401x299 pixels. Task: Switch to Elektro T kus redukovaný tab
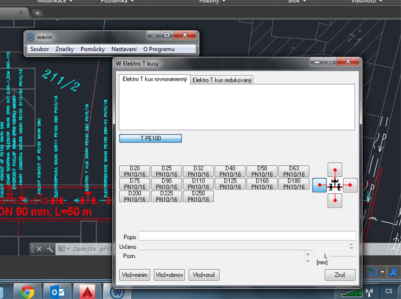(222, 80)
